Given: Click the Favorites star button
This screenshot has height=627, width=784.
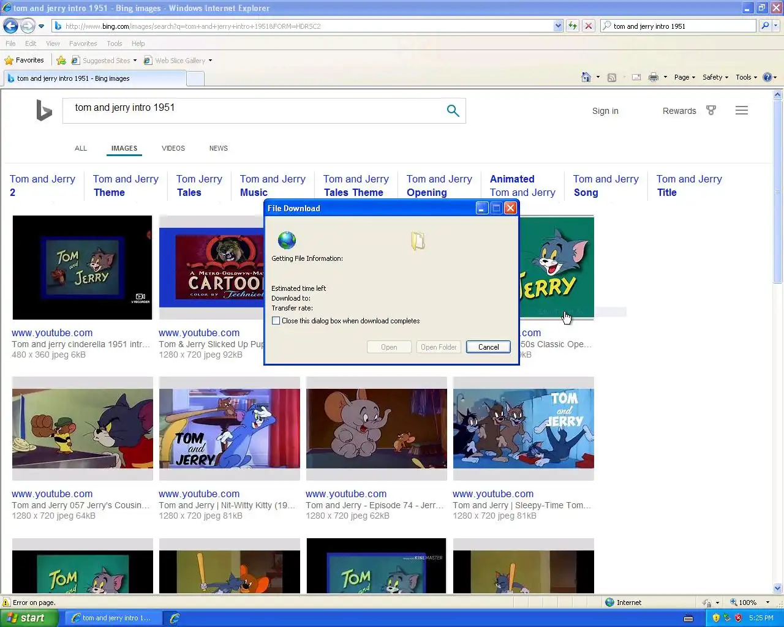Looking at the screenshot, I should [x=24, y=60].
